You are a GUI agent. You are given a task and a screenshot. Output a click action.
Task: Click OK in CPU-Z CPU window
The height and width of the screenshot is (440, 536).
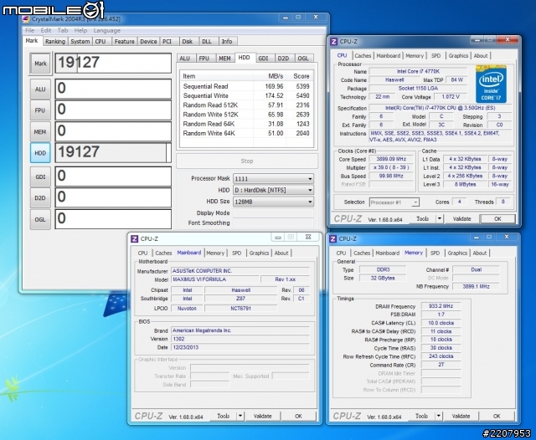[497, 219]
